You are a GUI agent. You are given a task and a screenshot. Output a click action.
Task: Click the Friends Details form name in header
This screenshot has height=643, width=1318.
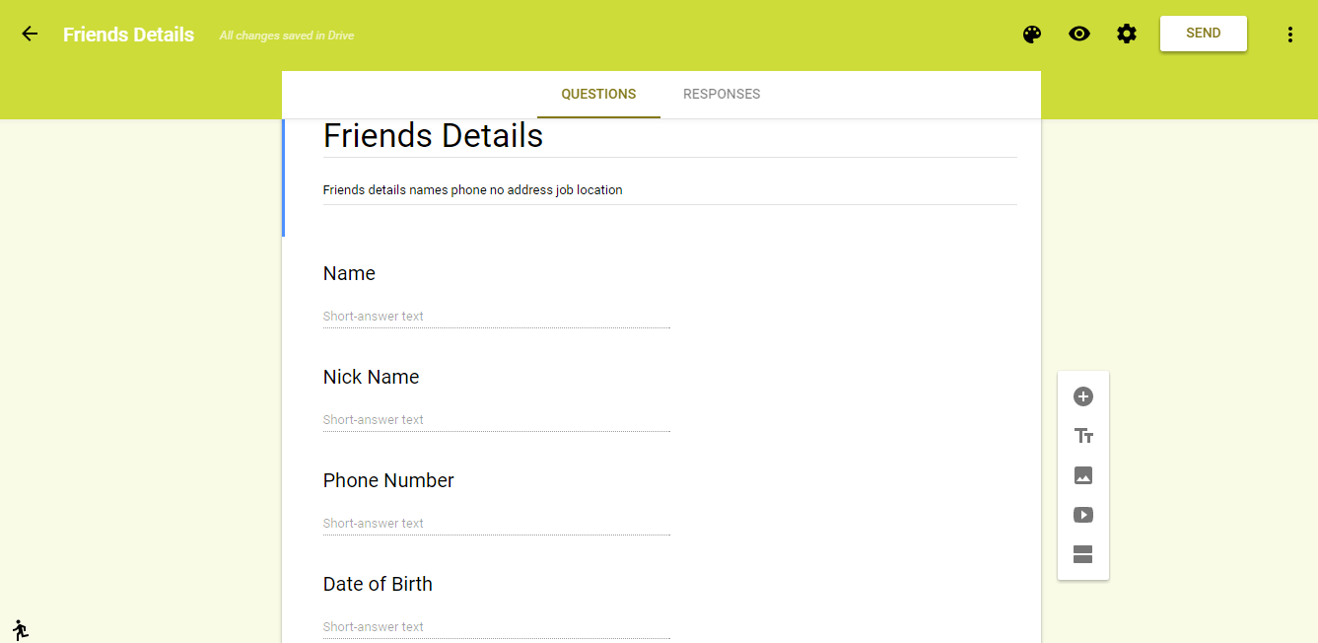[129, 35]
